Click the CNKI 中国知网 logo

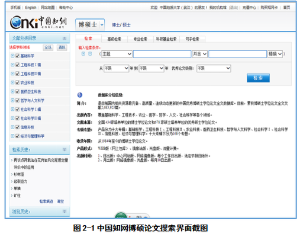38,22
